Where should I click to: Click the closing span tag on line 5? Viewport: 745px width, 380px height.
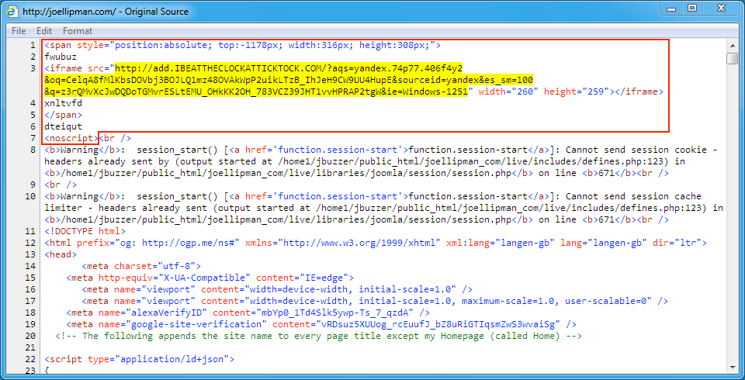63,115
